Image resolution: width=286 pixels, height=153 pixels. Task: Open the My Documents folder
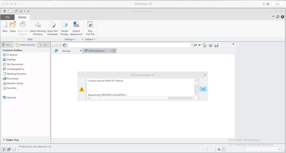point(13,64)
